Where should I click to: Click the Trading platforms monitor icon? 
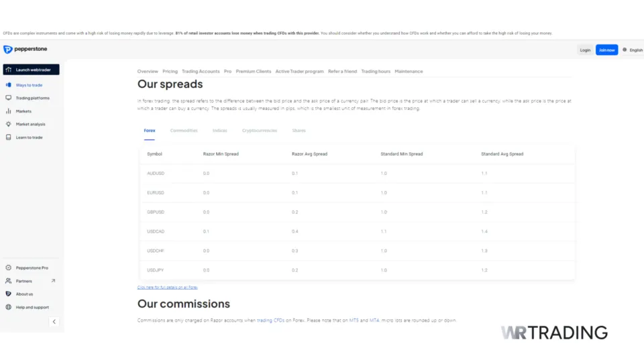click(x=8, y=98)
